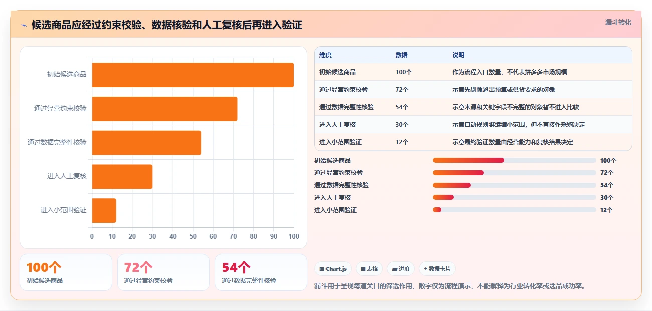Click the 进度 chip
Viewport: 652px width, 311px height.
(401, 269)
